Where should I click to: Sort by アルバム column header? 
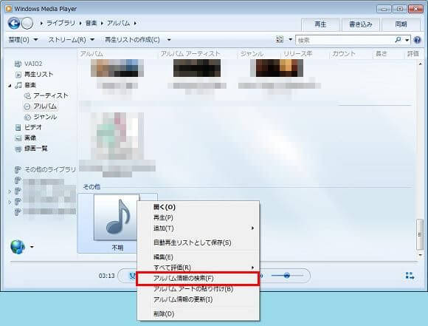coord(92,54)
